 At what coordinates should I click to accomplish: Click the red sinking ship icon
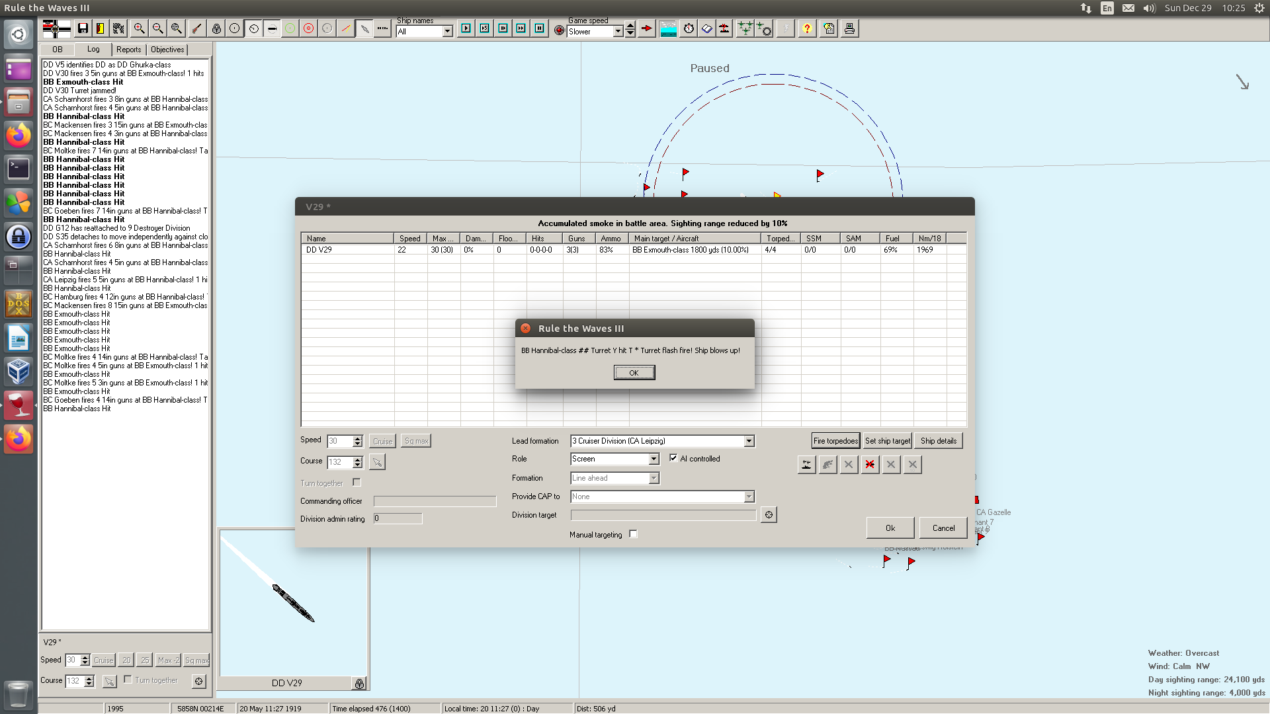click(724, 28)
